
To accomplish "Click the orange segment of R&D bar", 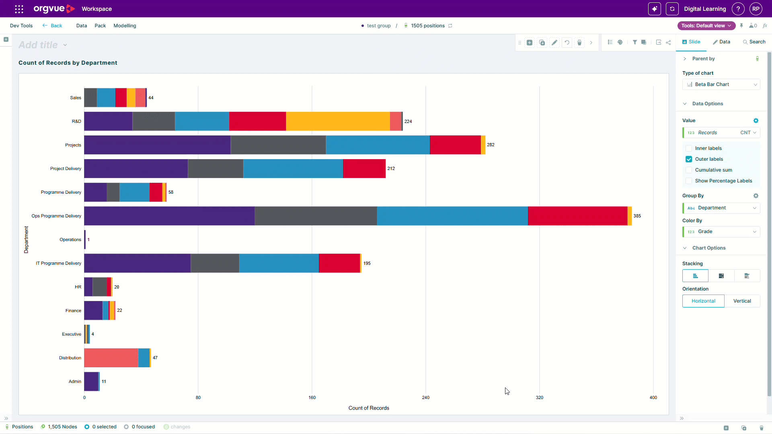I will pos(338,121).
